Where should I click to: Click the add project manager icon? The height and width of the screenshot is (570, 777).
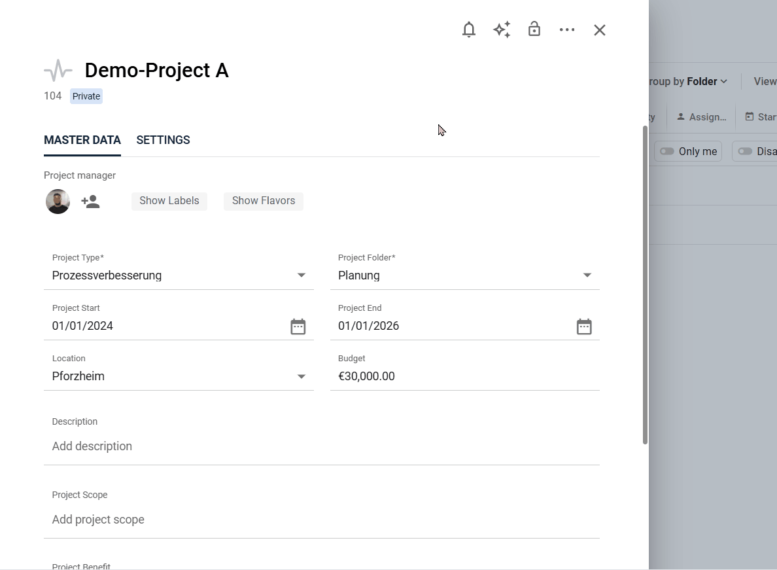pos(90,202)
